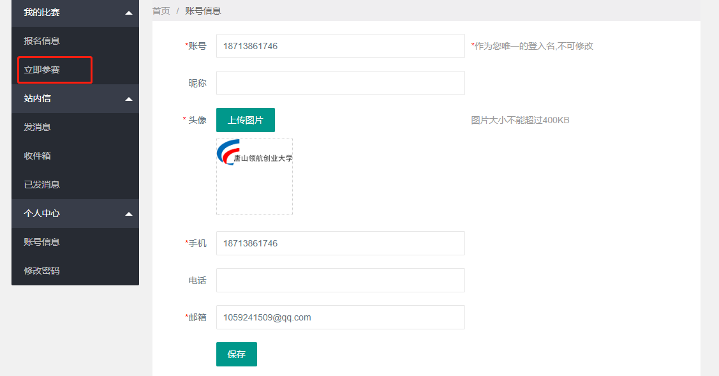Go to 收件箱 inbox
Screen dimensions: 719x376
(x=38, y=156)
